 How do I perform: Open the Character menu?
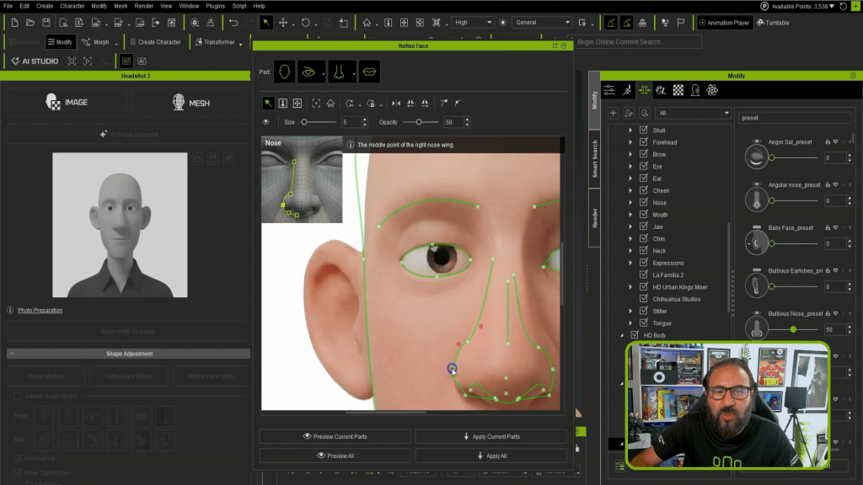pyautogui.click(x=72, y=6)
